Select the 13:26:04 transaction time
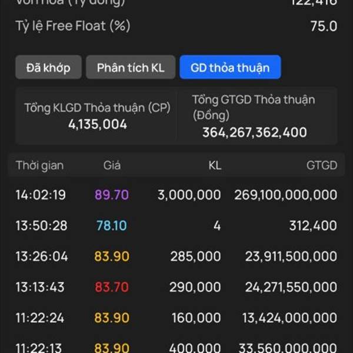Screen dimensions: 353x353 (41, 257)
